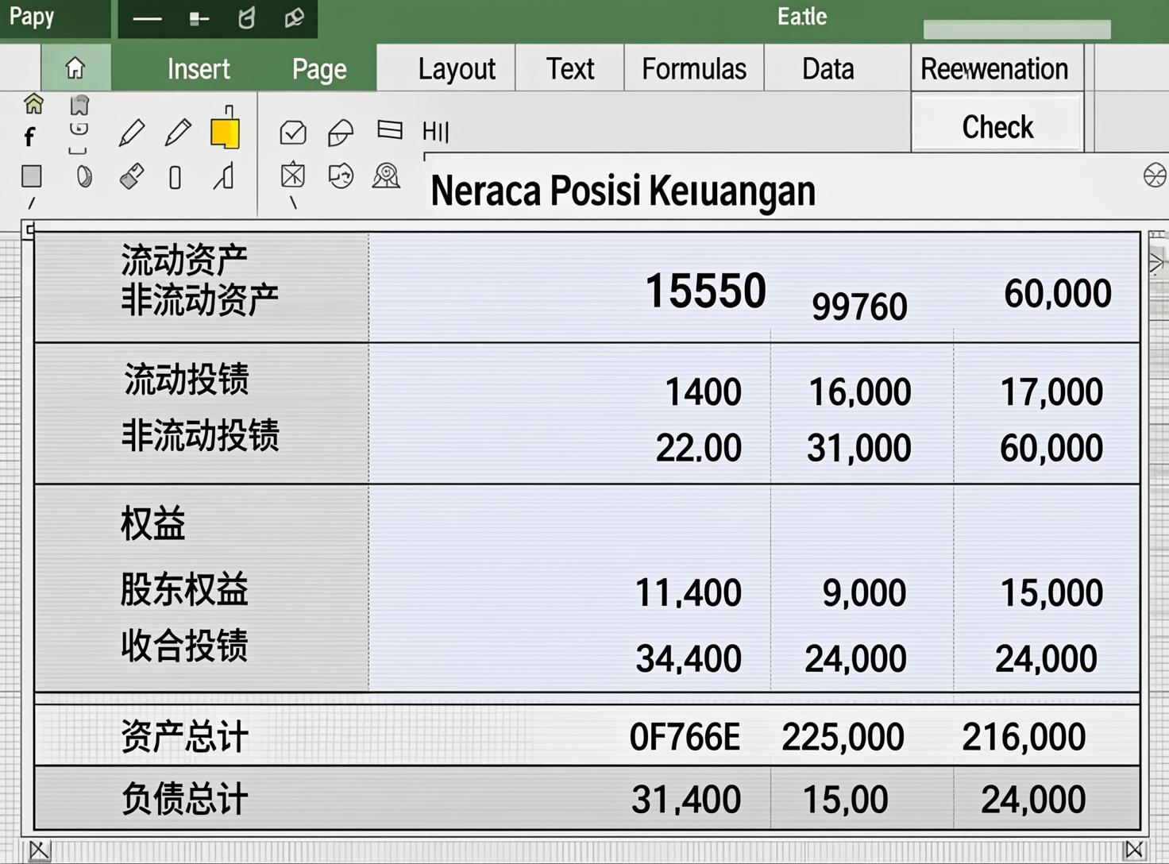
Task: Click the small vertical rectangle icon
Action: (x=176, y=177)
